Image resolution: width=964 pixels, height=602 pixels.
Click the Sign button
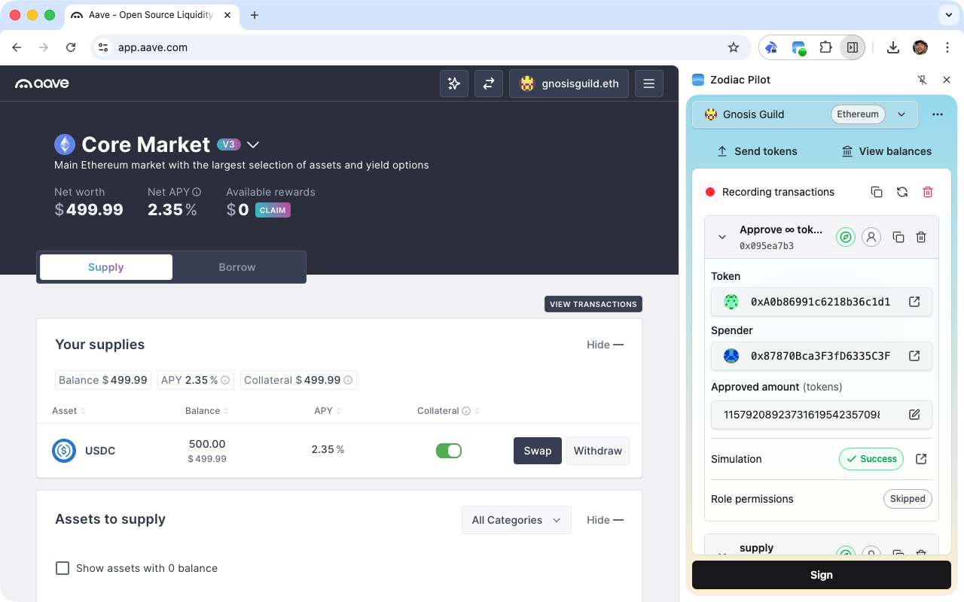[822, 575]
